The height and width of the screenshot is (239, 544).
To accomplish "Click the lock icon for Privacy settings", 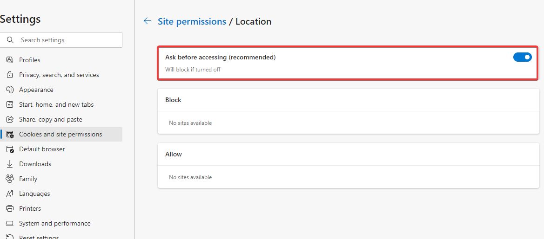I will tap(10, 75).
